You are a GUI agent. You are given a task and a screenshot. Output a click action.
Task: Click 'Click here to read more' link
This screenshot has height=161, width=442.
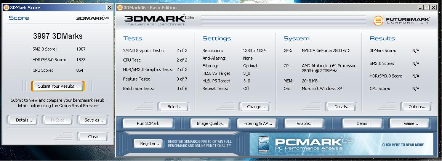403,145
